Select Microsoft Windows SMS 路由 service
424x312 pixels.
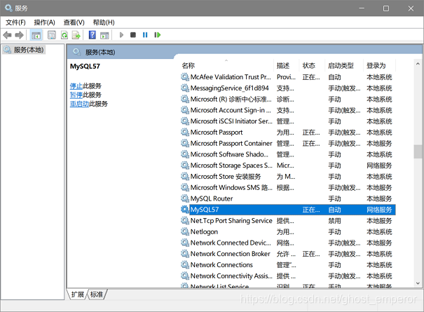pos(287,187)
